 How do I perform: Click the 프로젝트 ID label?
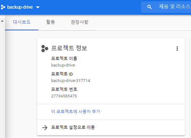click(x=62, y=74)
